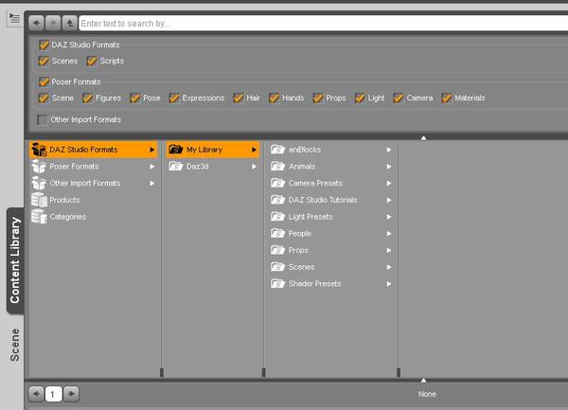
Task: Toggle the Figures checkbox
Action: click(88, 98)
